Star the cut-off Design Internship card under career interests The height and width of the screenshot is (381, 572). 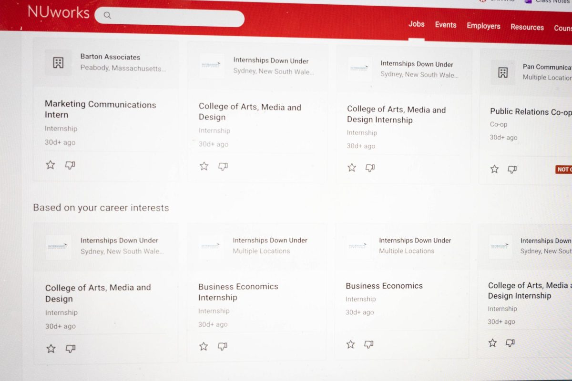[x=492, y=342]
